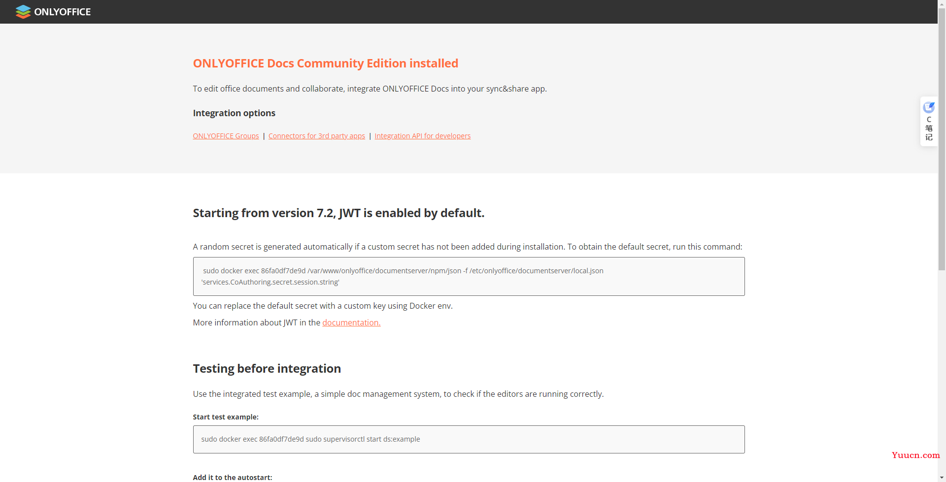This screenshot has height=482, width=946.
Task: Click the JWT enabled by default heading
Action: click(338, 213)
